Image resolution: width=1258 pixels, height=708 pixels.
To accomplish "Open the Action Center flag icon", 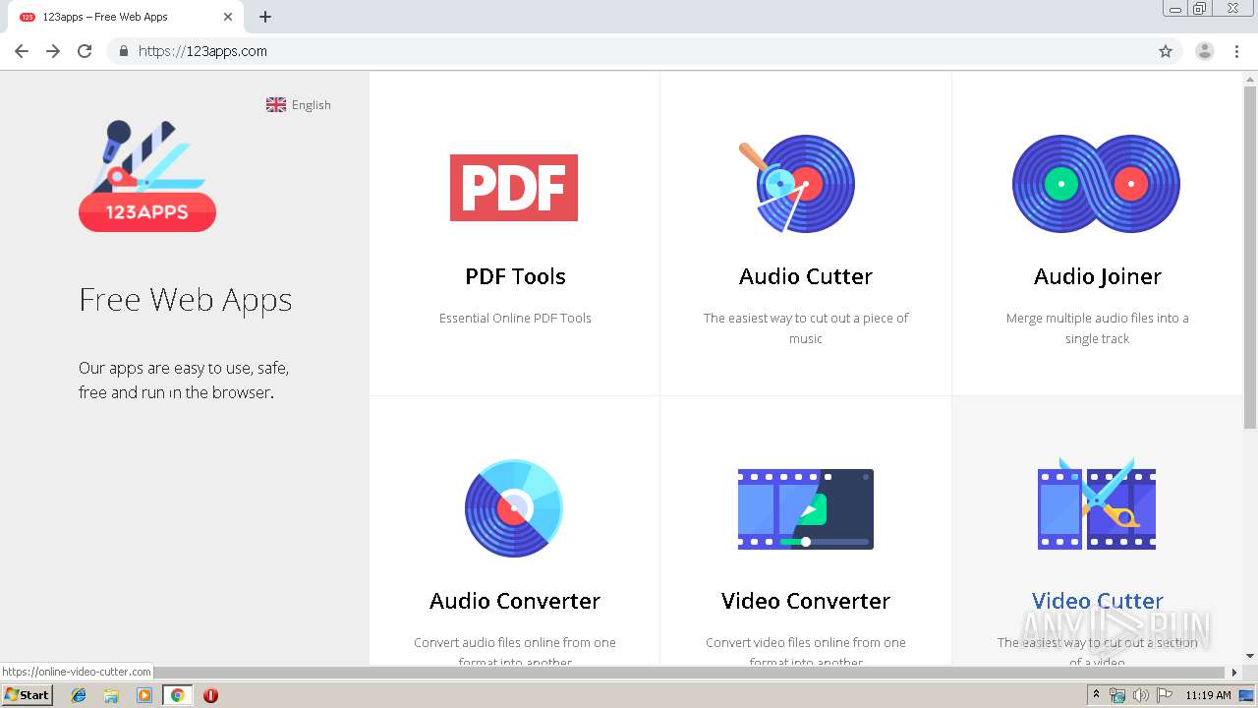I will click(x=1165, y=695).
